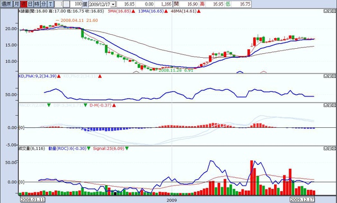This screenshot has width=337, height=203.
Task: Click the KD,3%K:9,2(34.39) label
Action: [x=38, y=76]
